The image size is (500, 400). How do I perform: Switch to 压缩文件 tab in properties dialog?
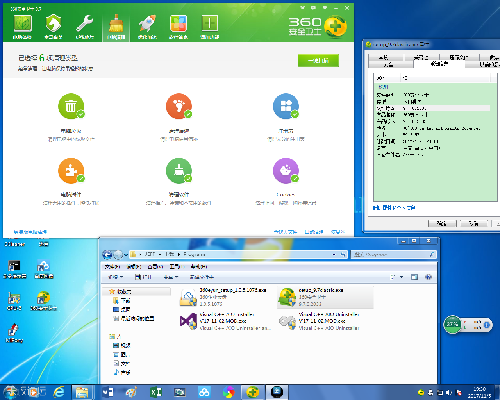(459, 57)
